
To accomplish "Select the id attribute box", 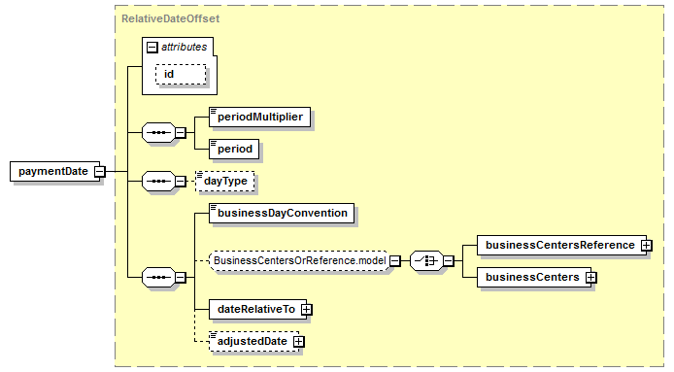I will [181, 75].
